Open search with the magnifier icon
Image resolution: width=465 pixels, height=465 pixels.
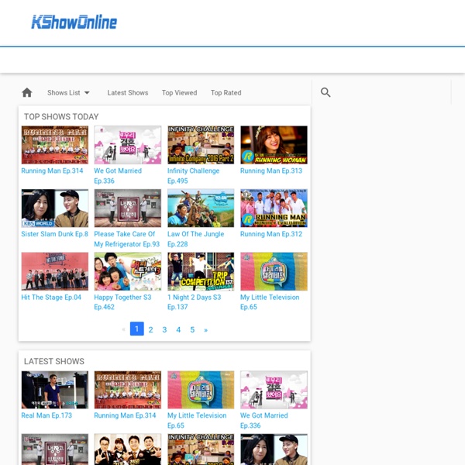325,93
